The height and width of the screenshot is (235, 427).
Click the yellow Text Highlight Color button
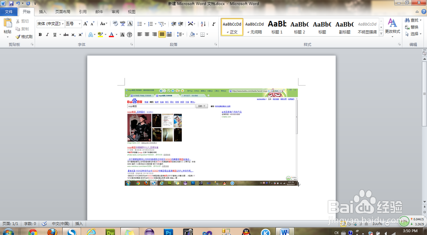(100, 35)
